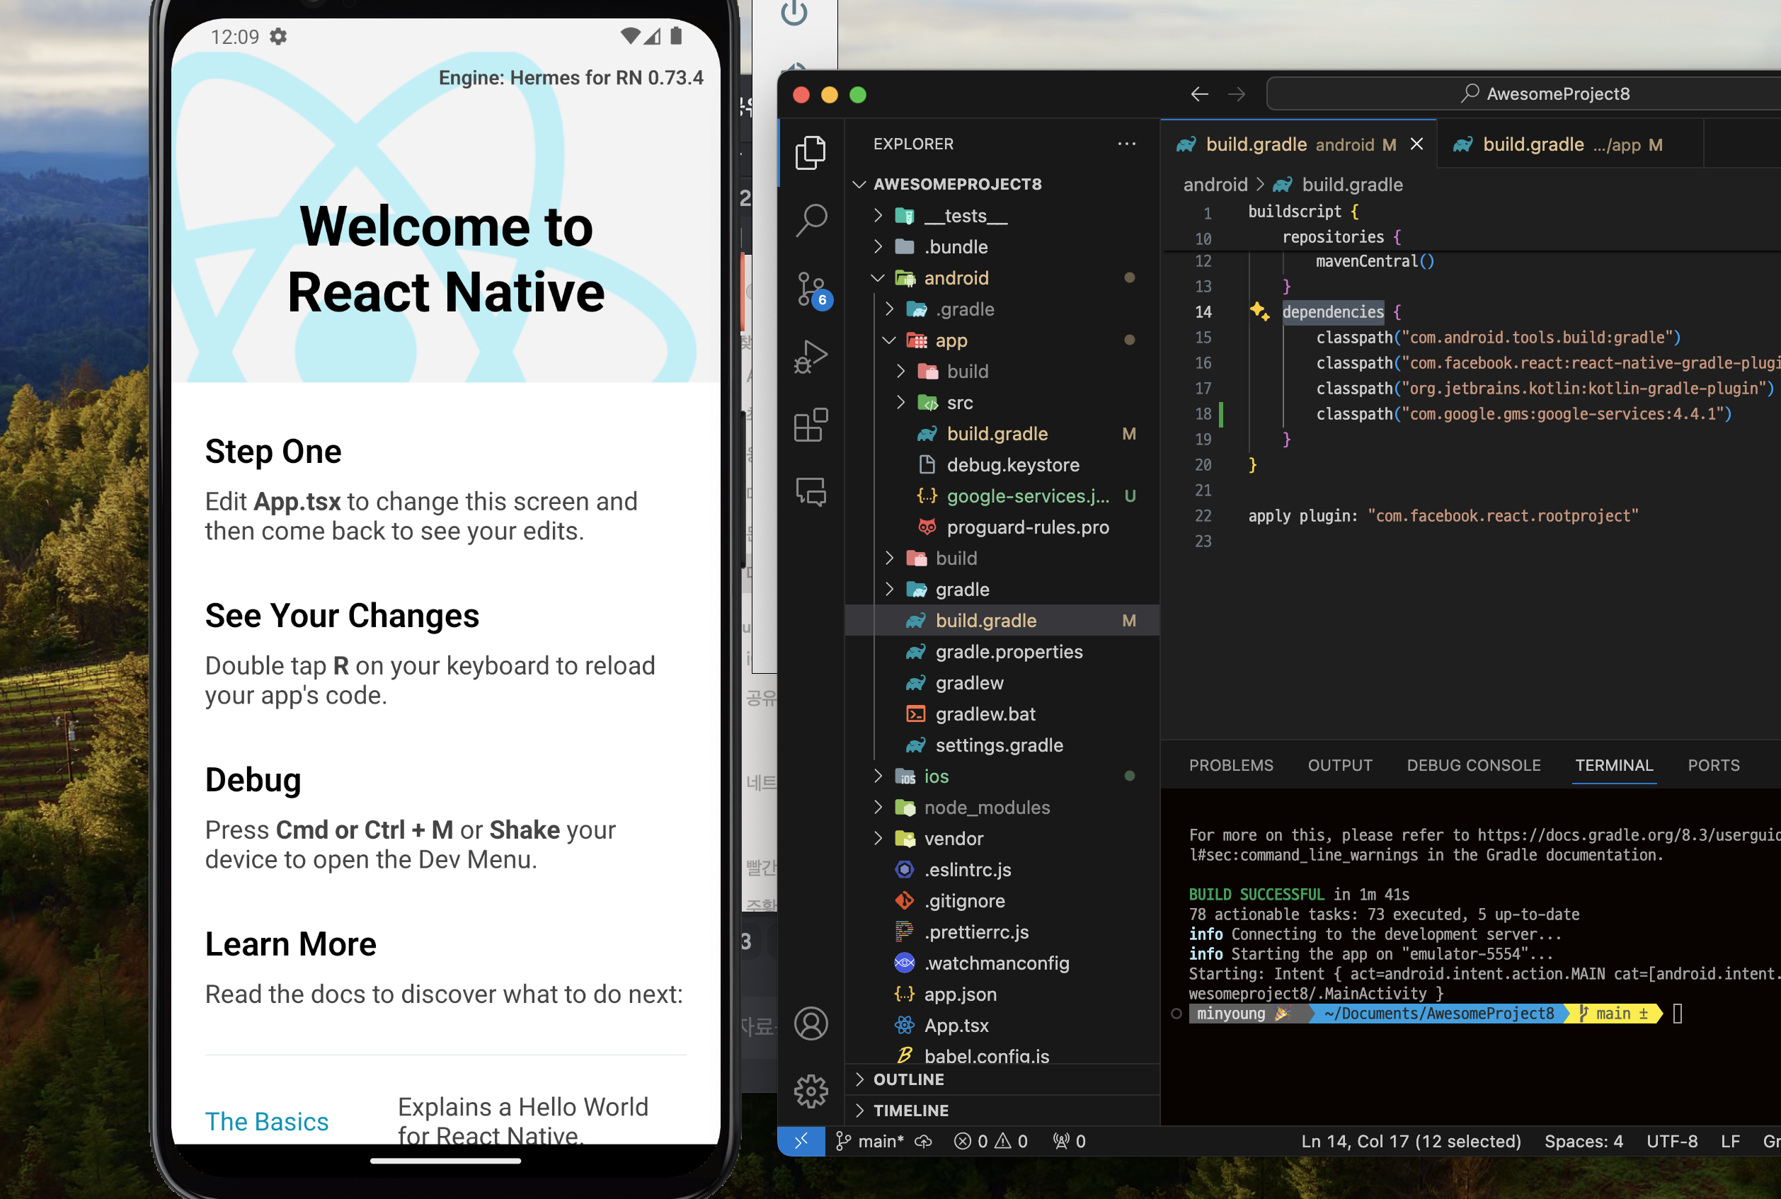
Task: Go forward using the navigation arrow
Action: click(x=1237, y=94)
